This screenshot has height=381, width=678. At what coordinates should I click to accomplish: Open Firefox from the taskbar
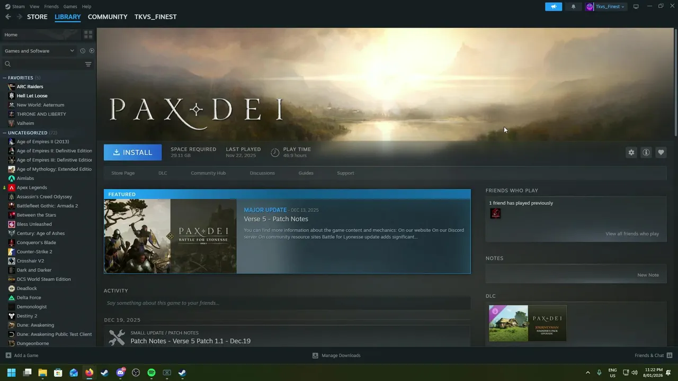pos(89,373)
